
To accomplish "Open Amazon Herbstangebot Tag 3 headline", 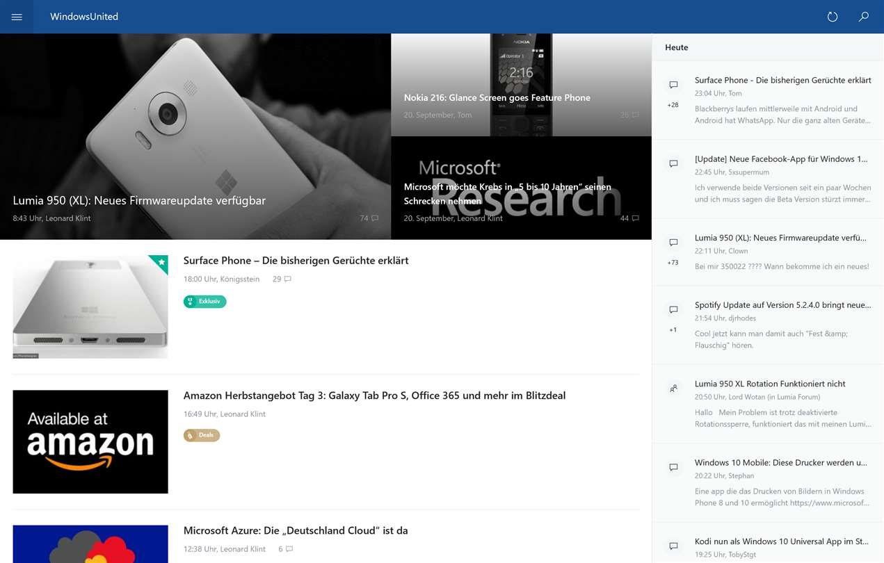I will click(x=375, y=395).
